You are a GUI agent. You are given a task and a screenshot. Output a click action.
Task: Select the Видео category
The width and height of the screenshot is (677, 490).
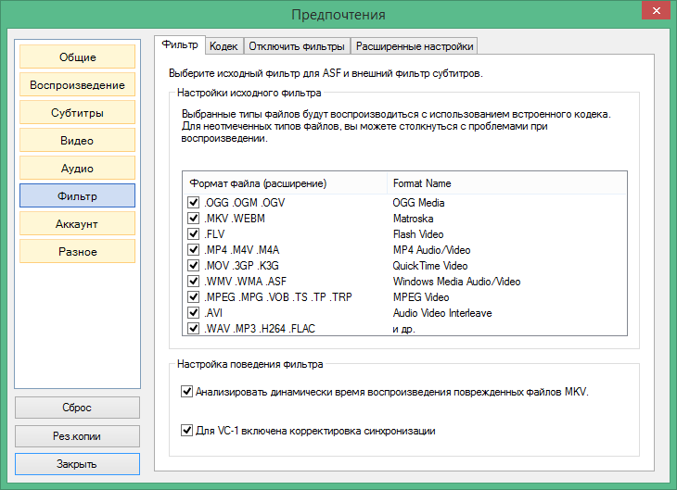coord(77,140)
